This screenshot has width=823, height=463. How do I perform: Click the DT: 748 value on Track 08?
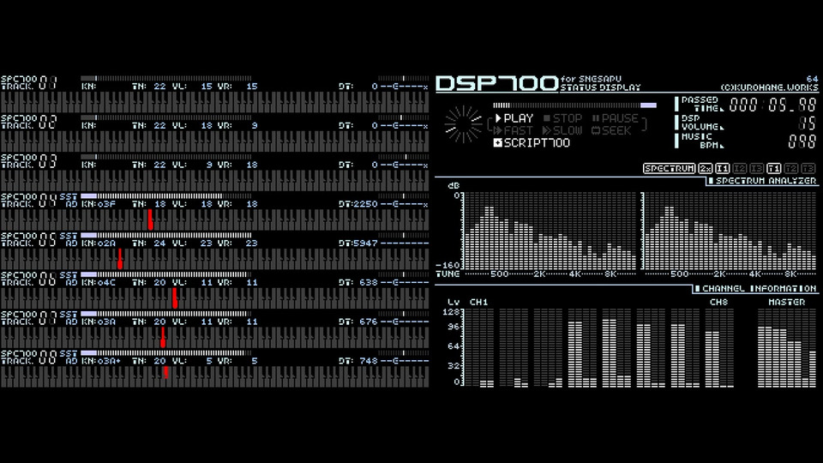358,361
